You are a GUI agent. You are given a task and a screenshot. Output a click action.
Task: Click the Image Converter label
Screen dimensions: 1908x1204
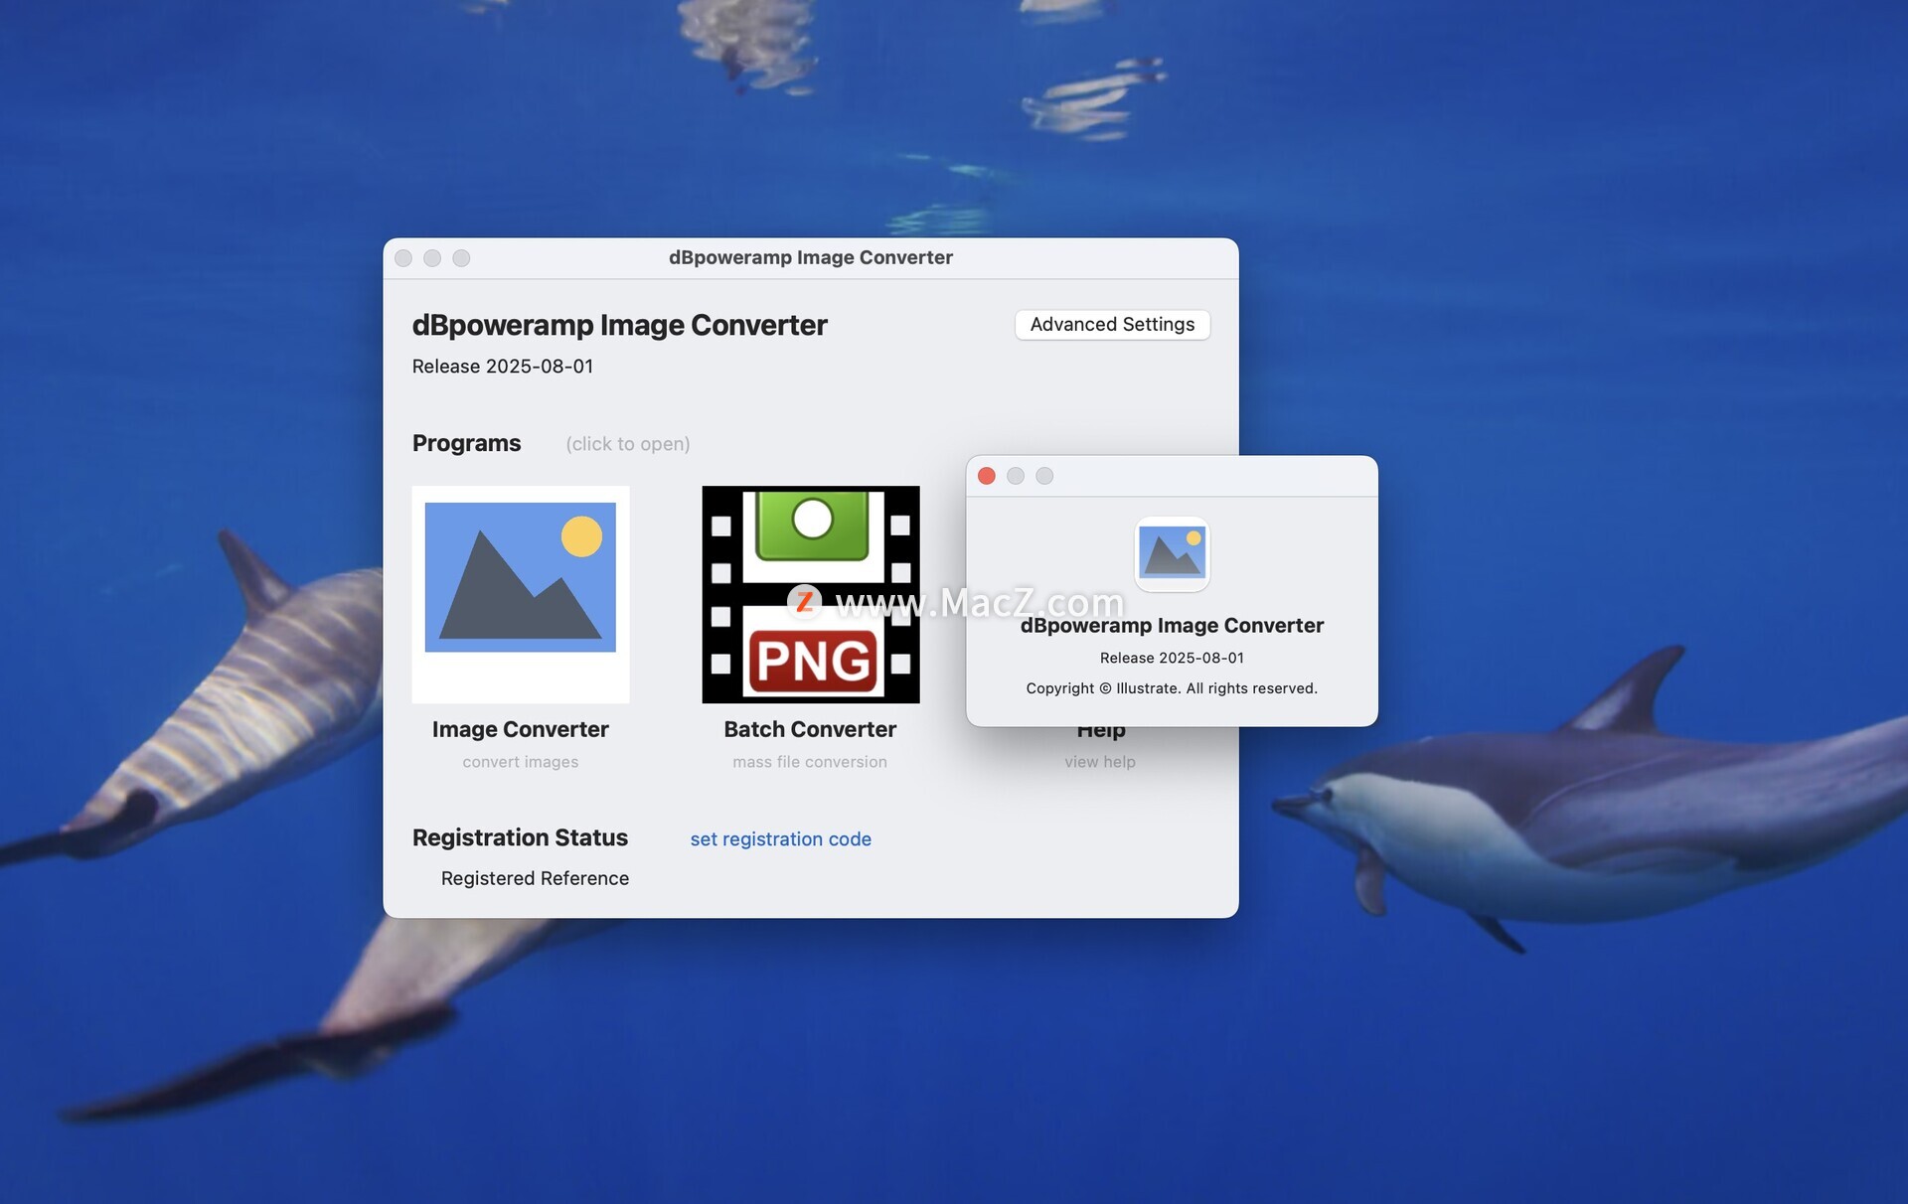521,729
